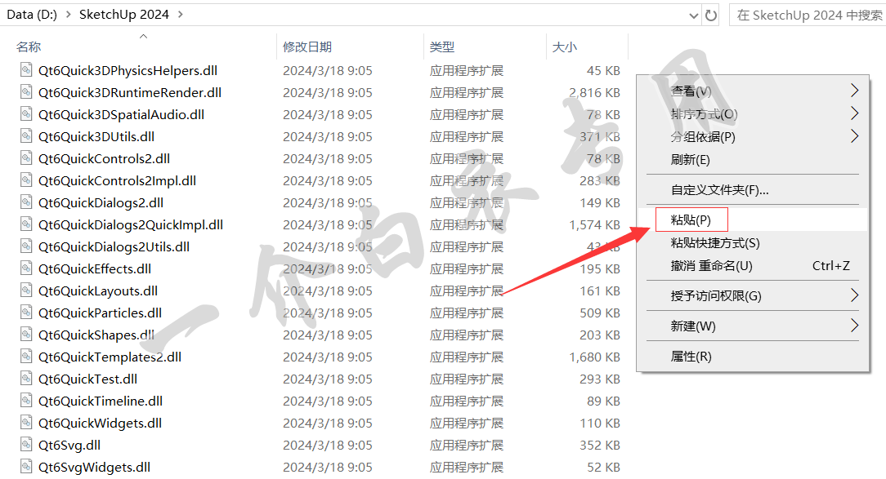Click the Qt6QuickTemplates2.dll file icon

tap(26, 356)
